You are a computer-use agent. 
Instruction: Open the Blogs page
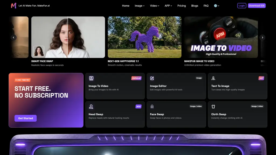click(x=195, y=6)
